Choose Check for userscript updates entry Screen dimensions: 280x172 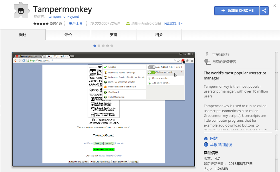click(124, 82)
